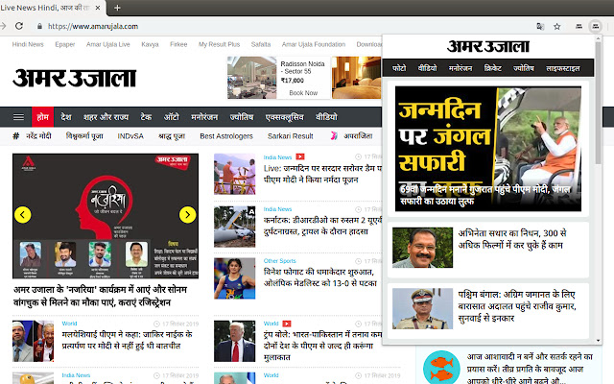The image size is (614, 384).
Task: Open the ऑटो section in navigation
Action: [172, 117]
